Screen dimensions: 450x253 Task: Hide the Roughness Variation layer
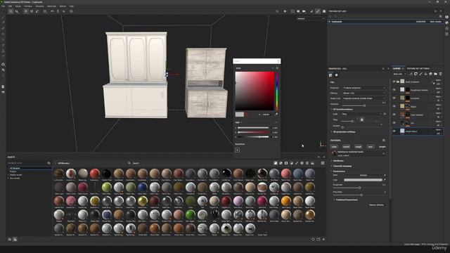pyautogui.click(x=394, y=90)
